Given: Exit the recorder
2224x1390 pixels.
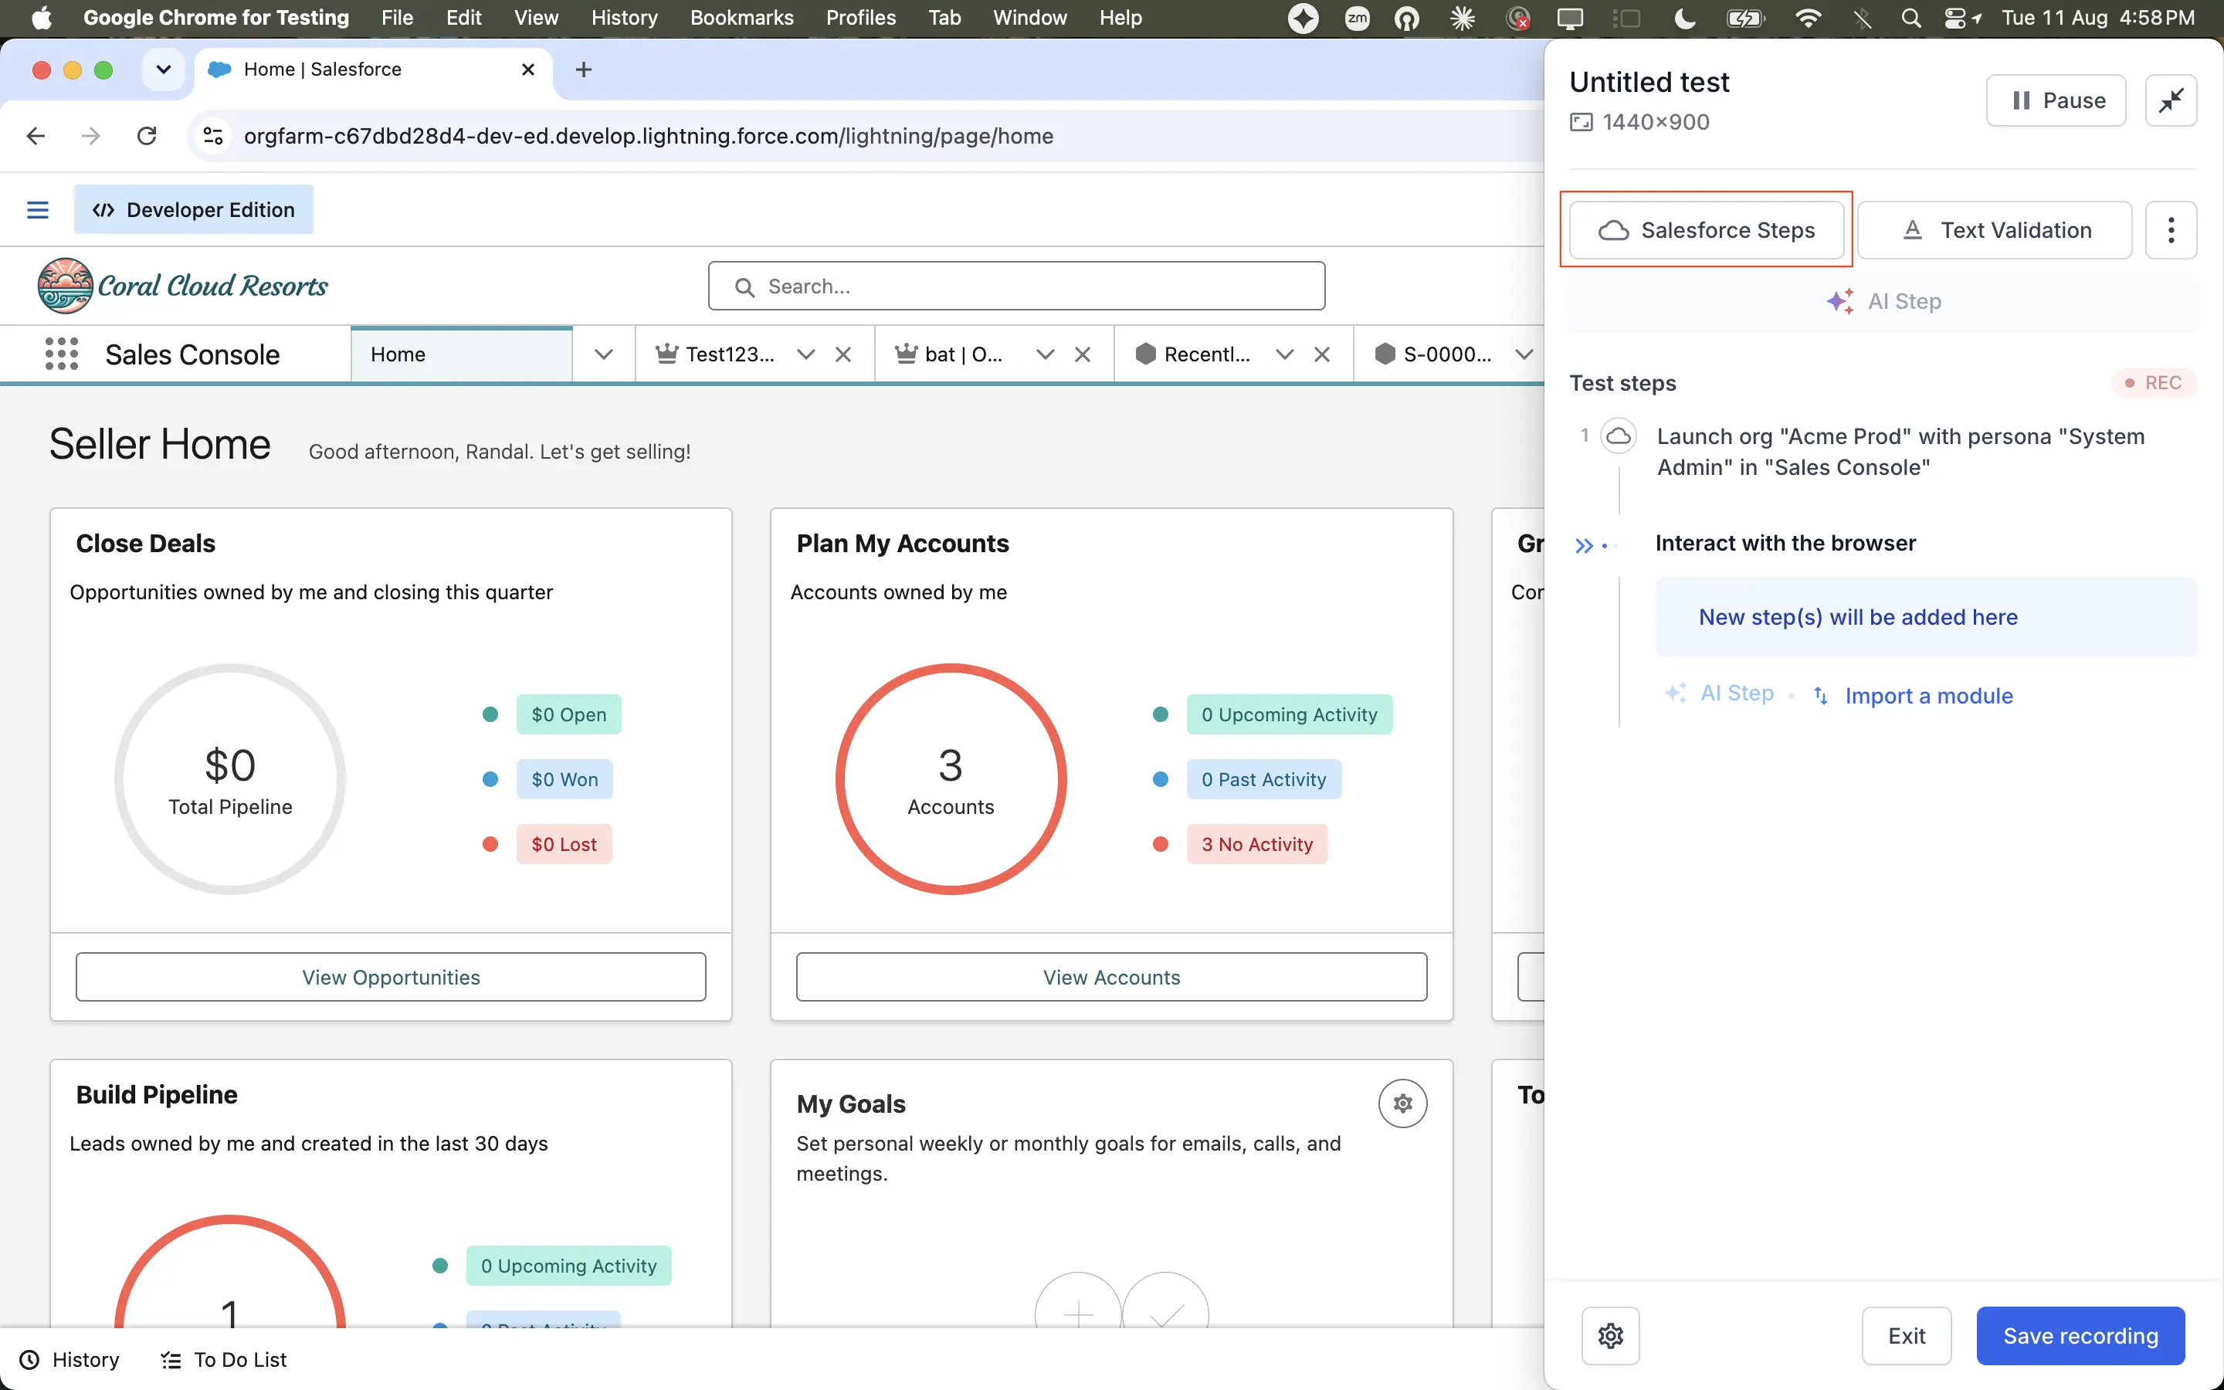Looking at the screenshot, I should (1906, 1336).
